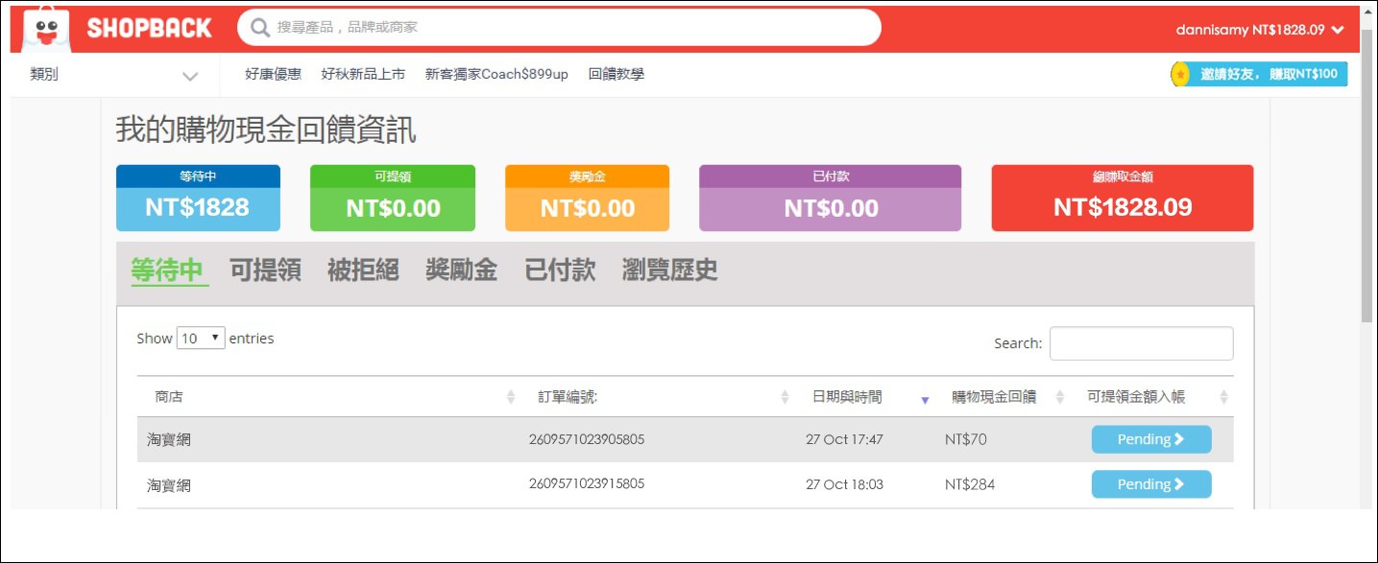Click the blue 等待中 NT$1828 card
This screenshot has width=1378, height=563.
point(198,198)
